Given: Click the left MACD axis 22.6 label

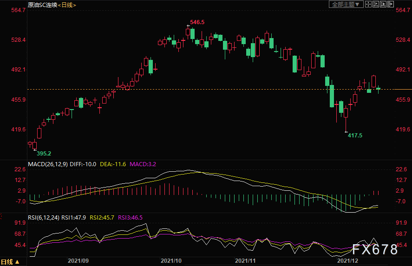Looking at the screenshot, I should [x=20, y=169].
